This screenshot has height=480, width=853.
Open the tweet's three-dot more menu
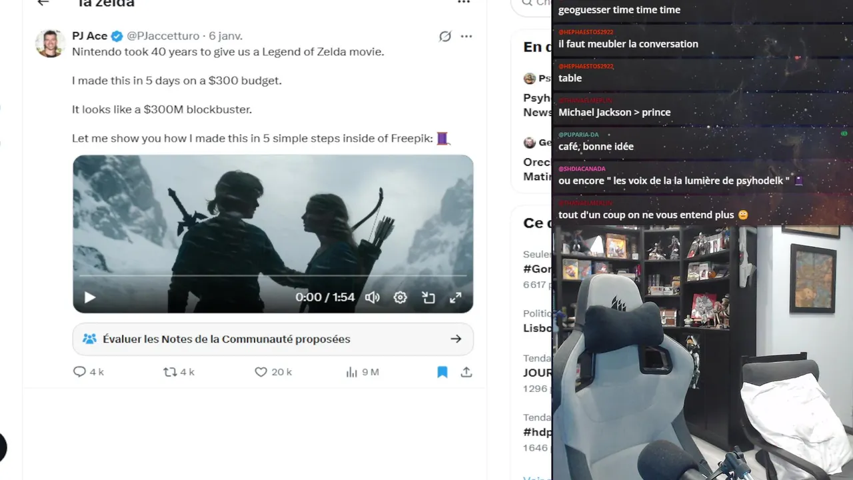466,36
